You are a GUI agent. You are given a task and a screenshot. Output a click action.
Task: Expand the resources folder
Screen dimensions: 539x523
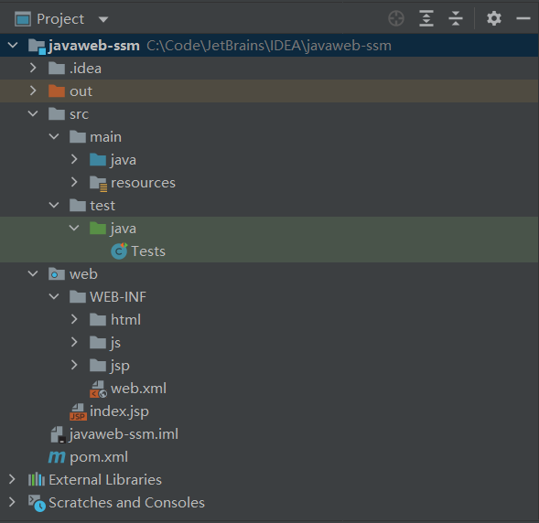(74, 182)
